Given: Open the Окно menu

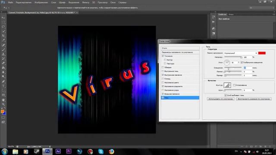Looking at the screenshot, I should pos(113,3).
